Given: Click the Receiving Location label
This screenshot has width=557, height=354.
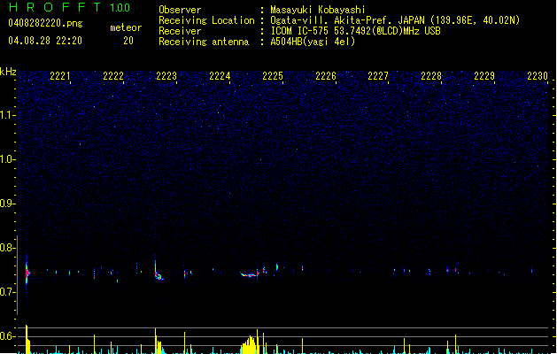Looking at the screenshot, I should click(x=206, y=20).
